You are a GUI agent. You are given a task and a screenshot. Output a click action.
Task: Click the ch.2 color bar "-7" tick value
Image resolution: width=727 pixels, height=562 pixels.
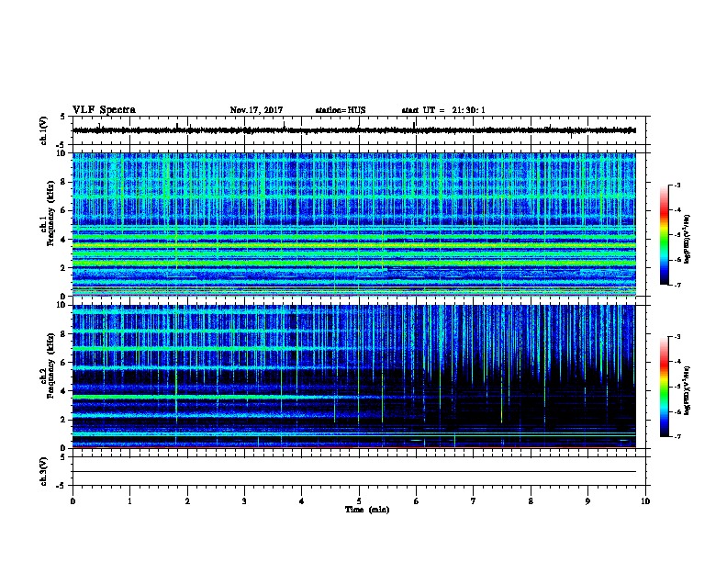tap(677, 437)
